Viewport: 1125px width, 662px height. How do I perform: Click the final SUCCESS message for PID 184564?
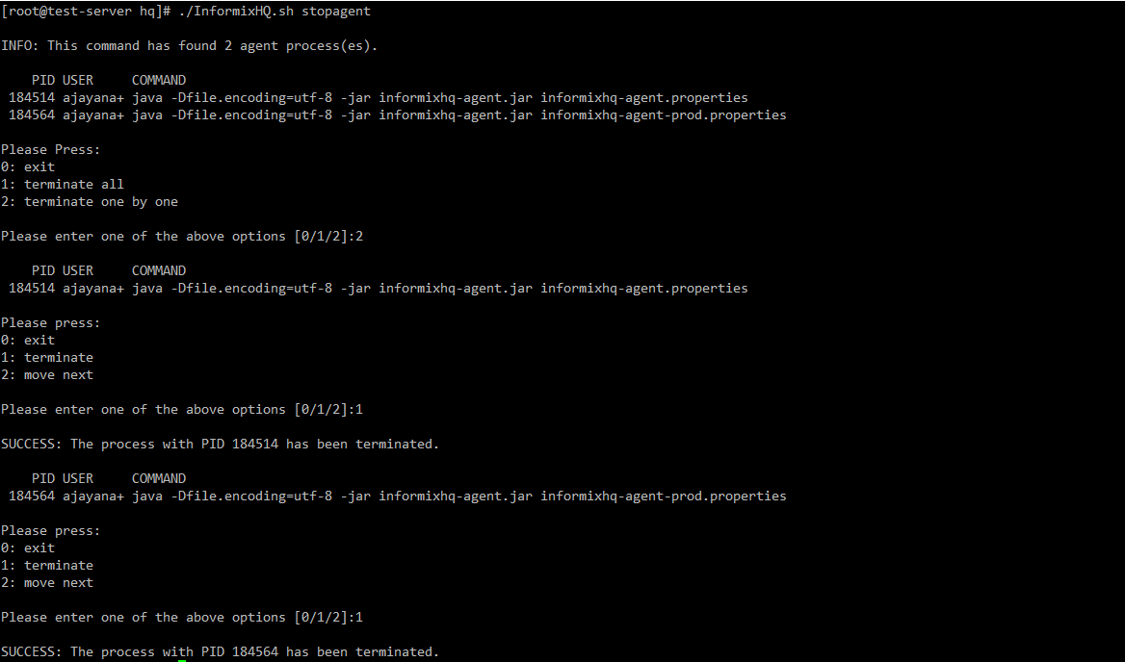tap(220, 651)
